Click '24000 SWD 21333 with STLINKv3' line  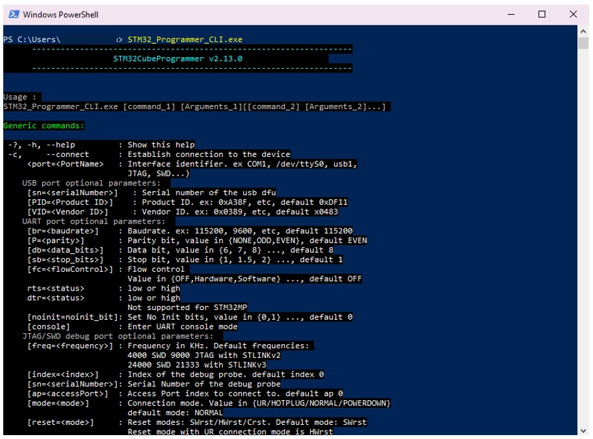point(197,365)
